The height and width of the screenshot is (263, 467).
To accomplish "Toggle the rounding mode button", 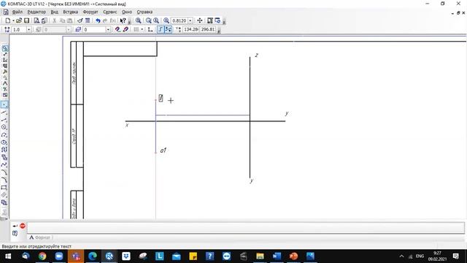I will [x=169, y=29].
